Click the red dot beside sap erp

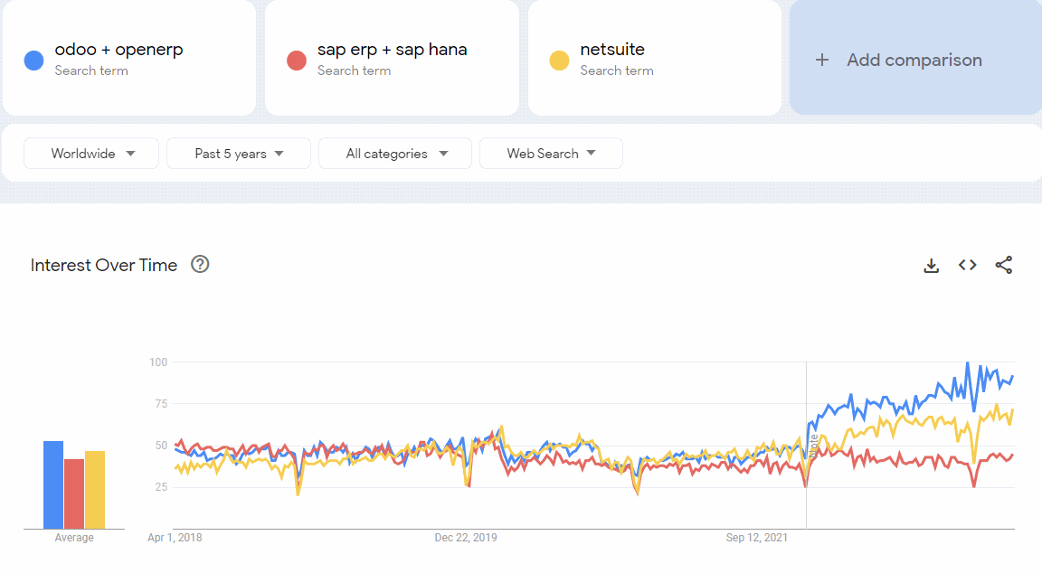[297, 61]
